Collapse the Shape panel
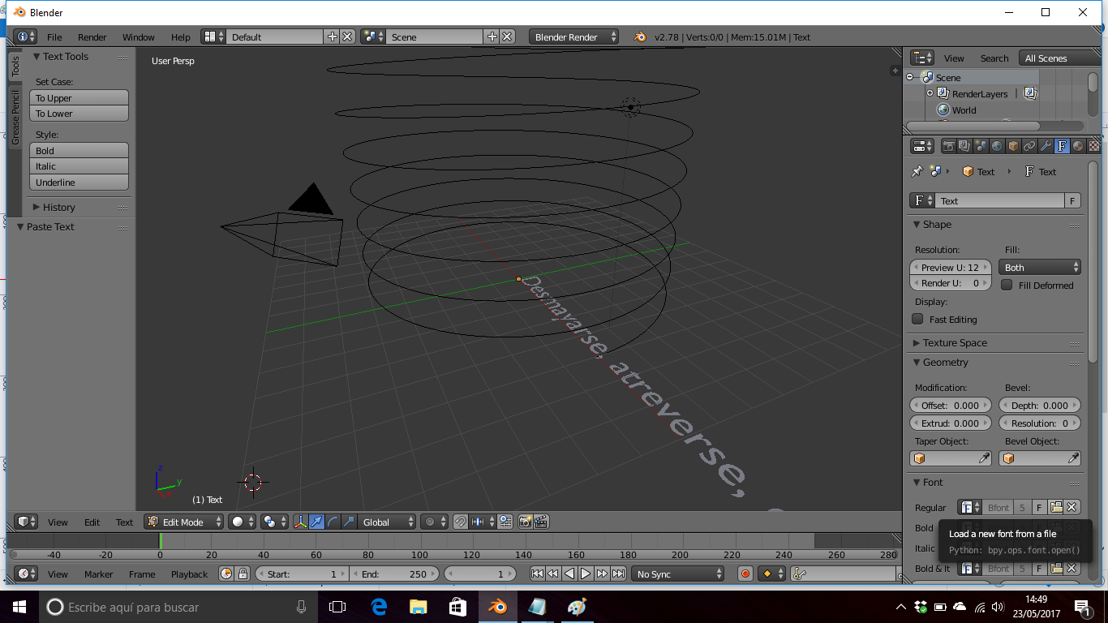The image size is (1108, 623). (937, 224)
